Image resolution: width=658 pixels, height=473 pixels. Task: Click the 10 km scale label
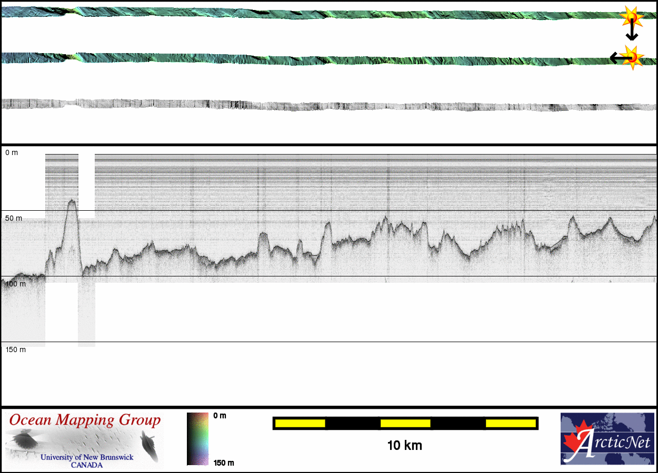[x=404, y=446]
